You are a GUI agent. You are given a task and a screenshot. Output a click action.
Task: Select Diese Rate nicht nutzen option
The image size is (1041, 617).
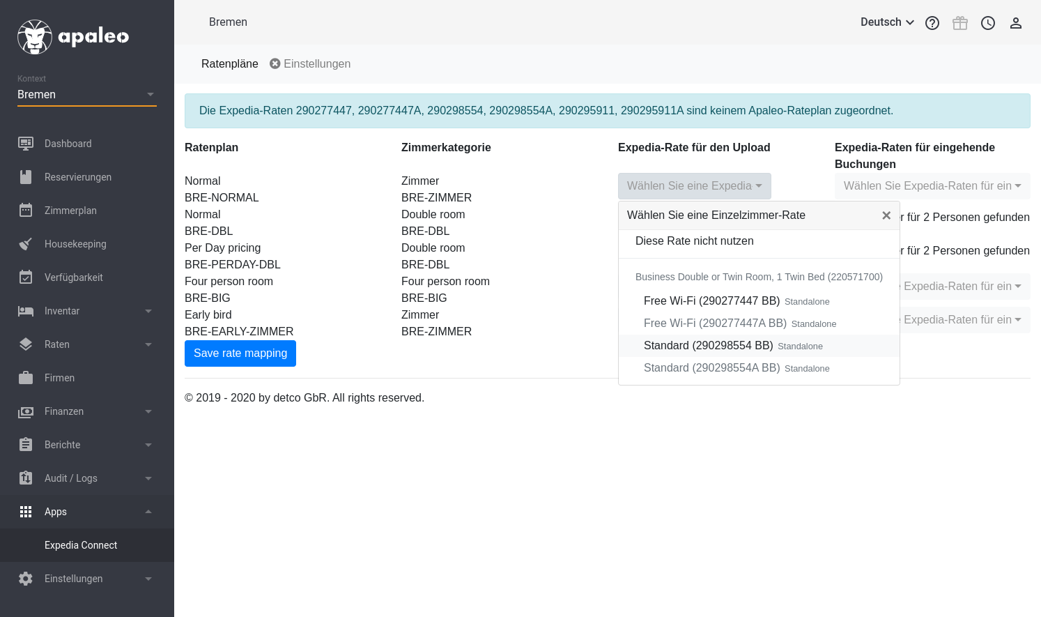695,241
